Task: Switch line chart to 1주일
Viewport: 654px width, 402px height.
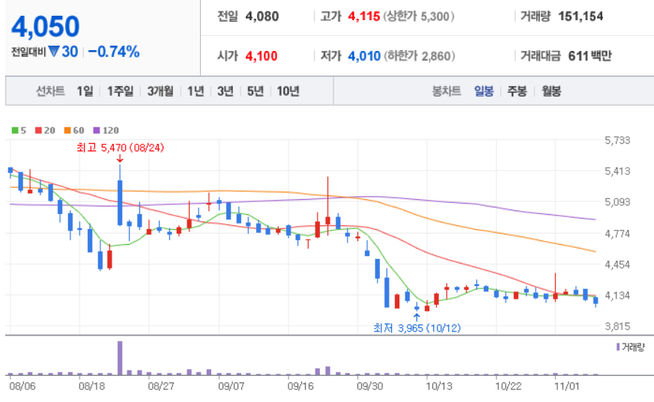Action: 120,91
